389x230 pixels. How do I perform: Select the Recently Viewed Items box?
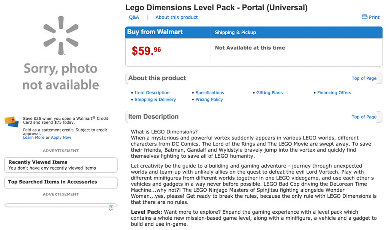61,165
